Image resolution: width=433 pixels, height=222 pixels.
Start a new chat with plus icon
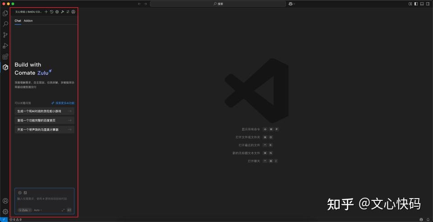click(x=46, y=12)
